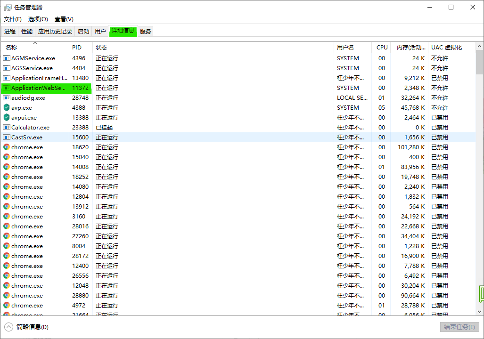Click the 45,768 K memory value
The image size is (484, 339).
click(x=413, y=108)
